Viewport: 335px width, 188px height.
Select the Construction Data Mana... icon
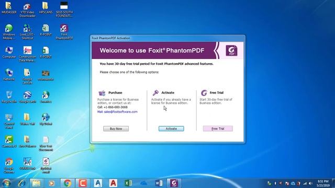pos(27,54)
